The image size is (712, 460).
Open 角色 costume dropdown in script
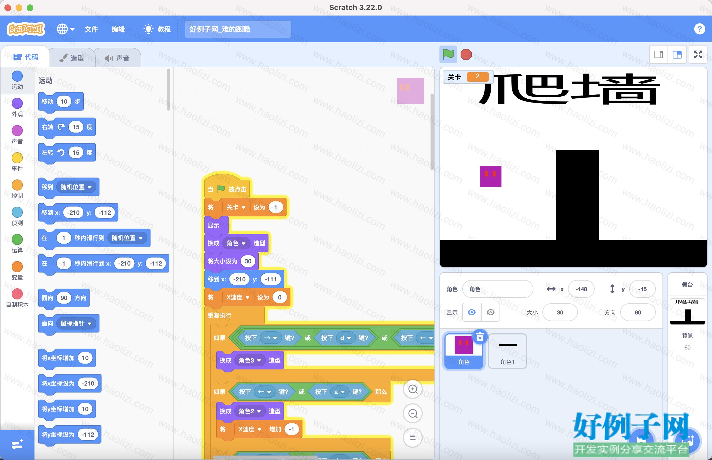click(236, 243)
